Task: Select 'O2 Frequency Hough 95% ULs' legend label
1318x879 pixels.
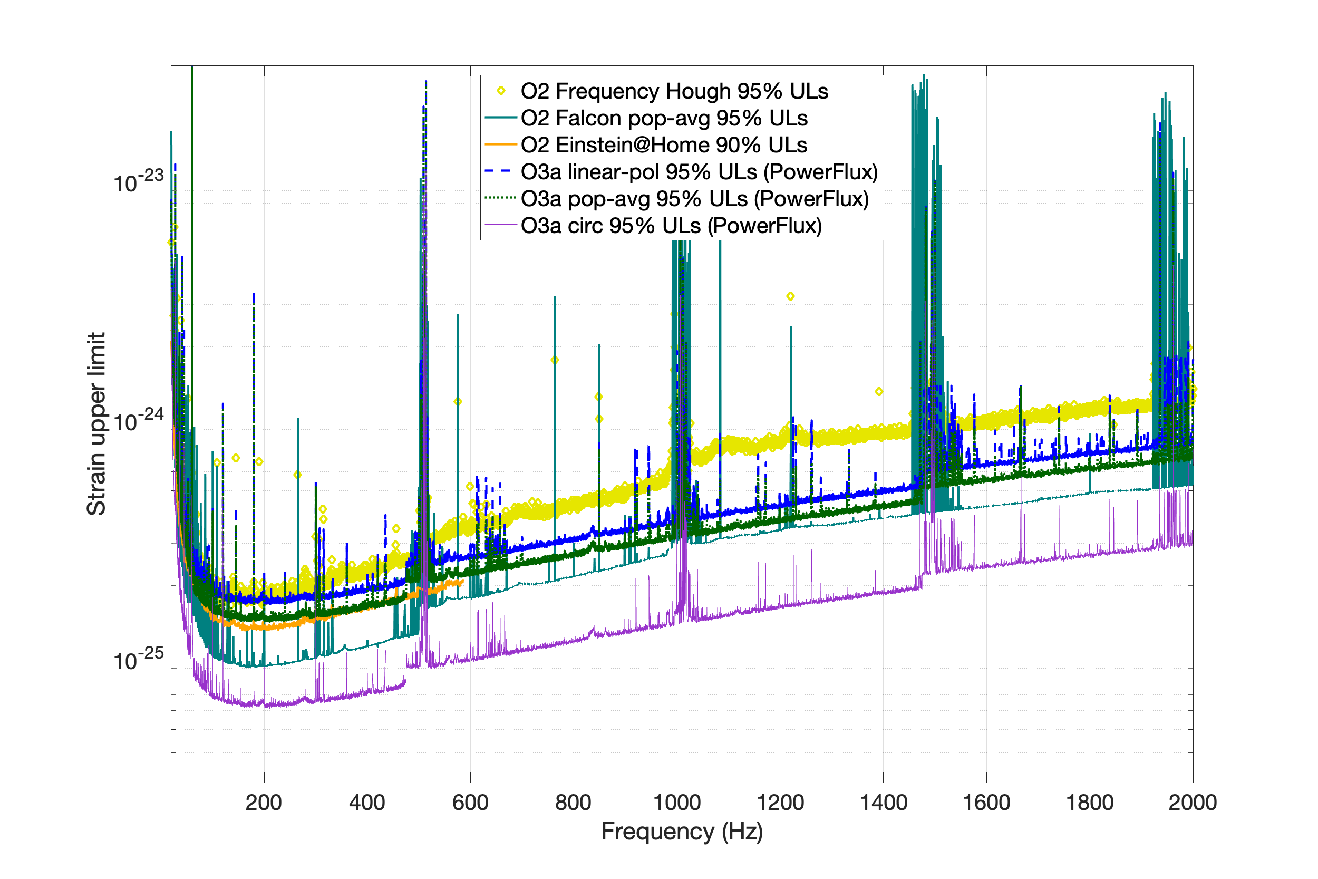Action: [674, 91]
